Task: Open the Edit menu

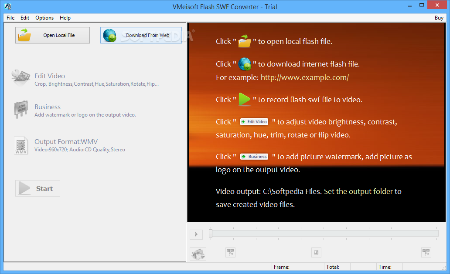Action: [x=25, y=18]
